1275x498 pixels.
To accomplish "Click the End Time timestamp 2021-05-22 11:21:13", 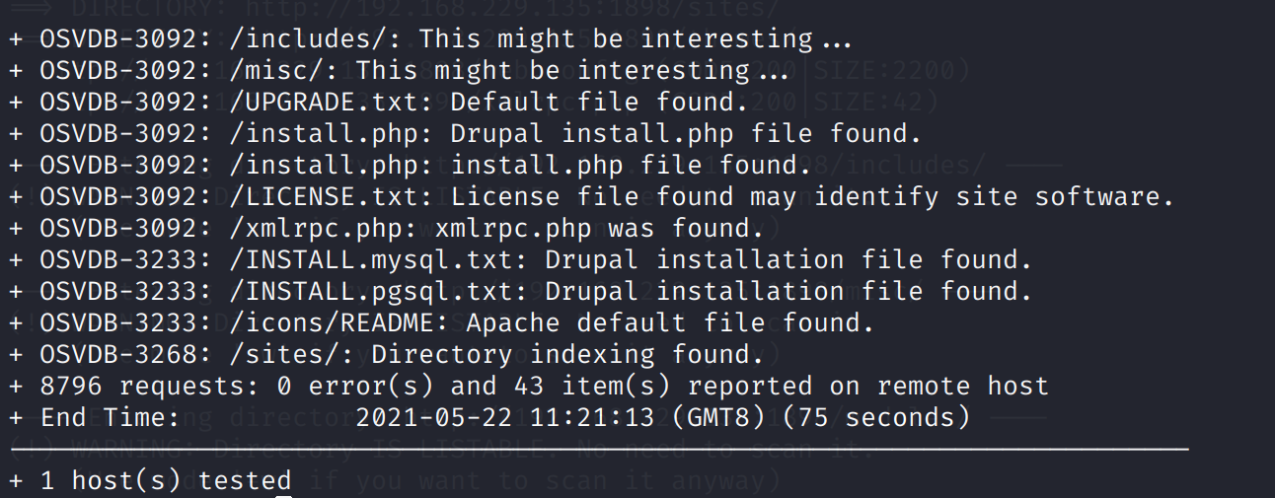I will coord(505,418).
